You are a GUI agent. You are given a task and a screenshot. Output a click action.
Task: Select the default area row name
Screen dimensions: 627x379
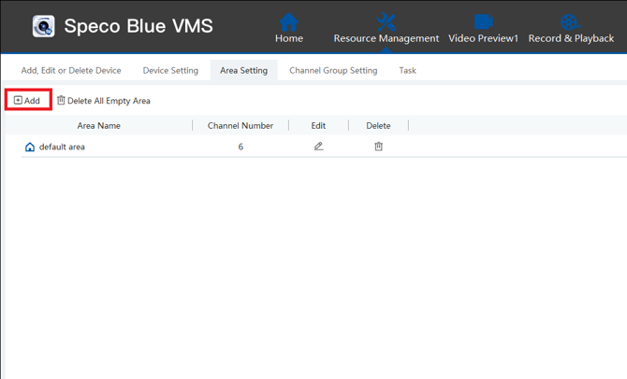pos(62,147)
